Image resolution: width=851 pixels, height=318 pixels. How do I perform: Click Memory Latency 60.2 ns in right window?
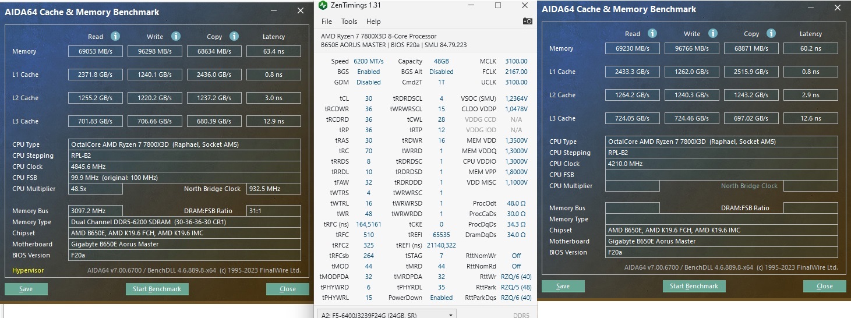pyautogui.click(x=811, y=48)
